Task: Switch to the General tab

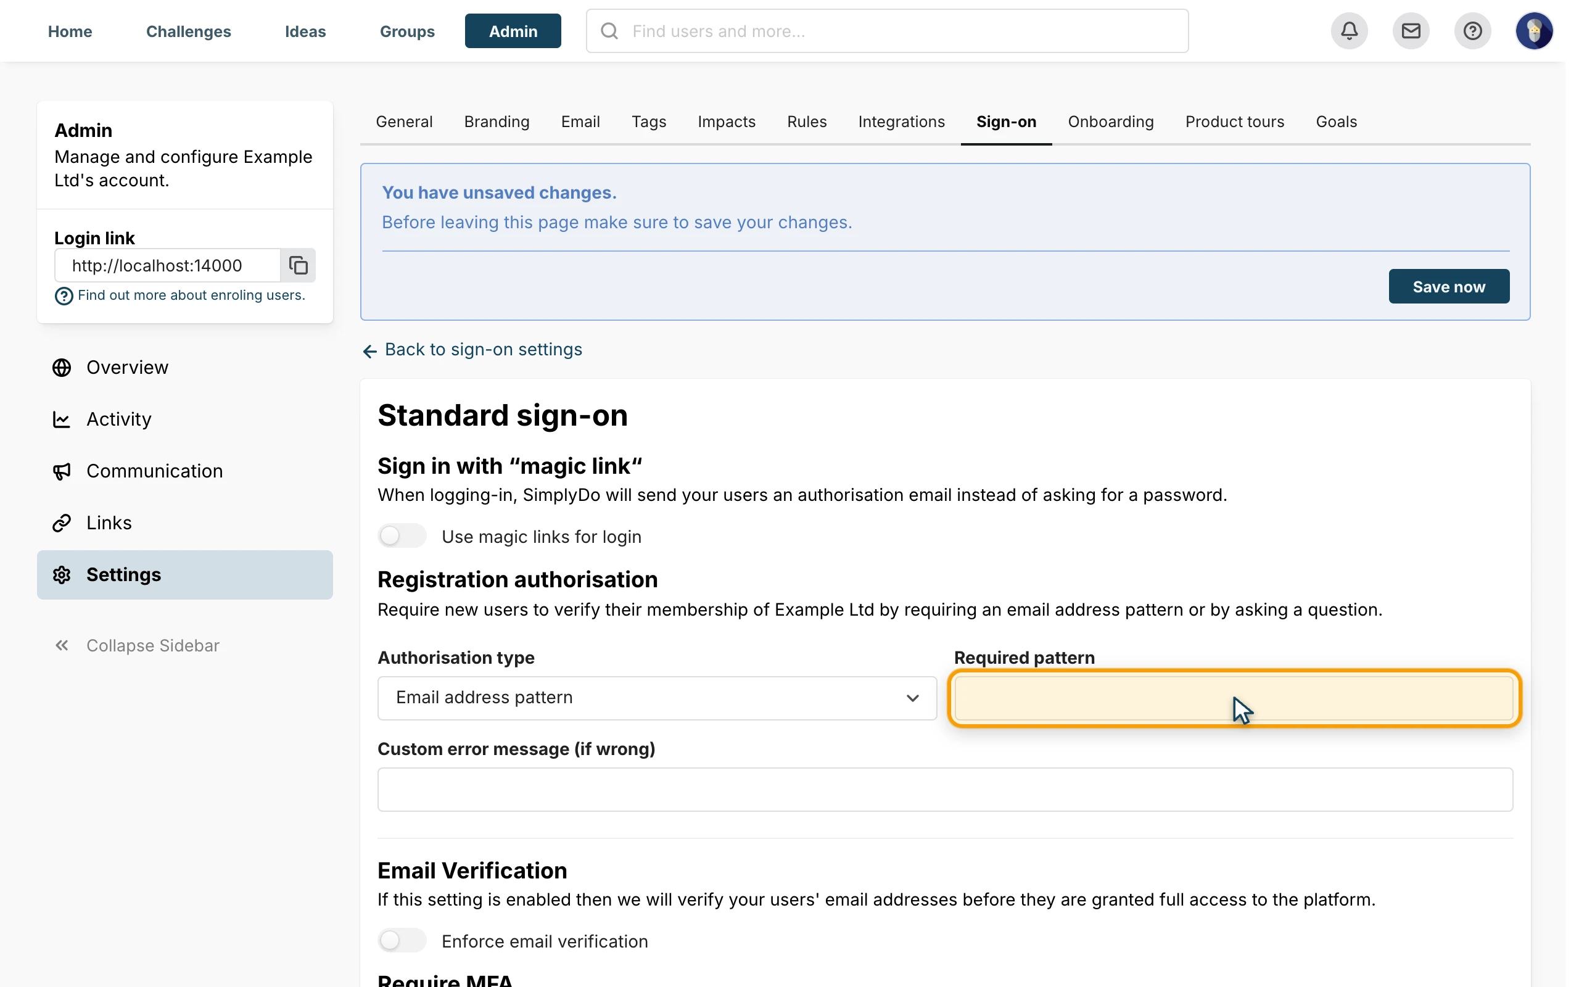Action: point(404,122)
